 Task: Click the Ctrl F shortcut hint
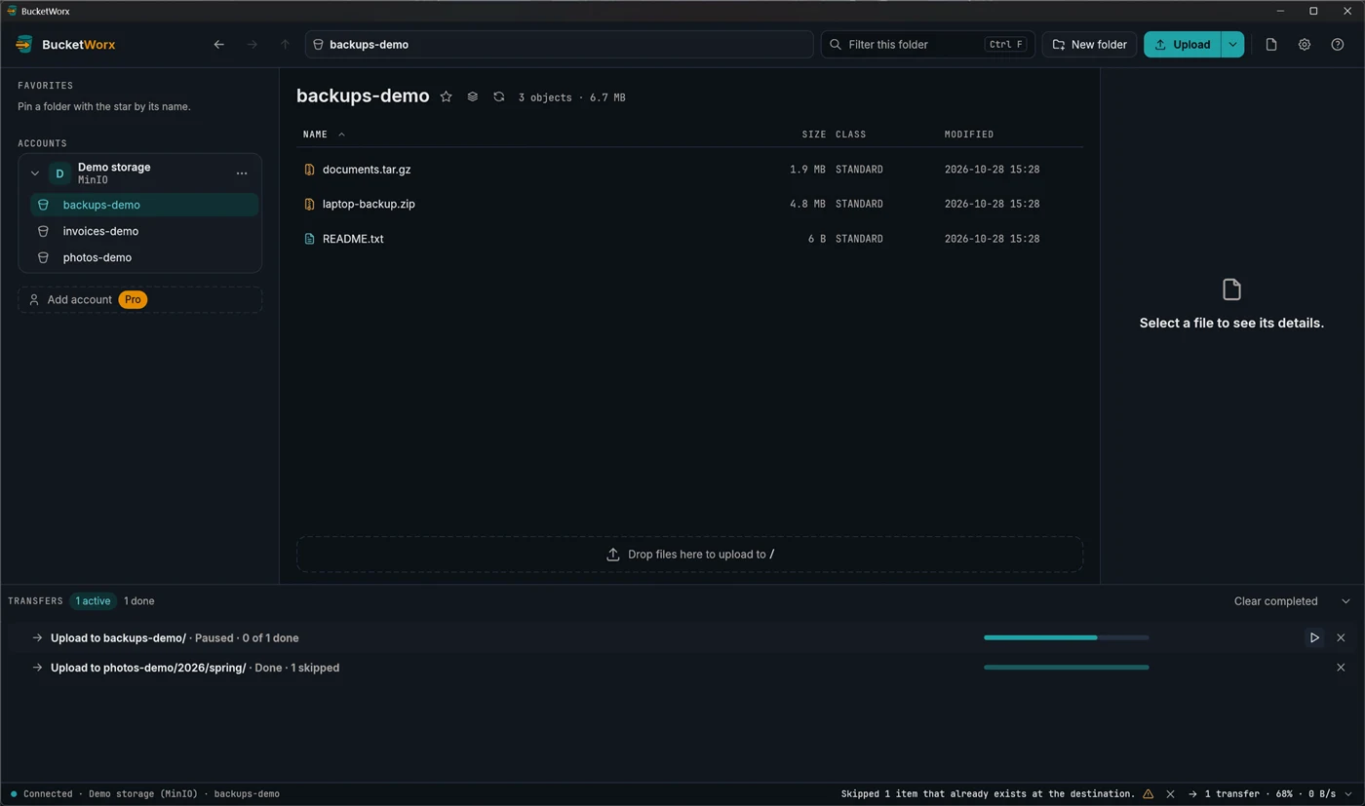click(1005, 45)
